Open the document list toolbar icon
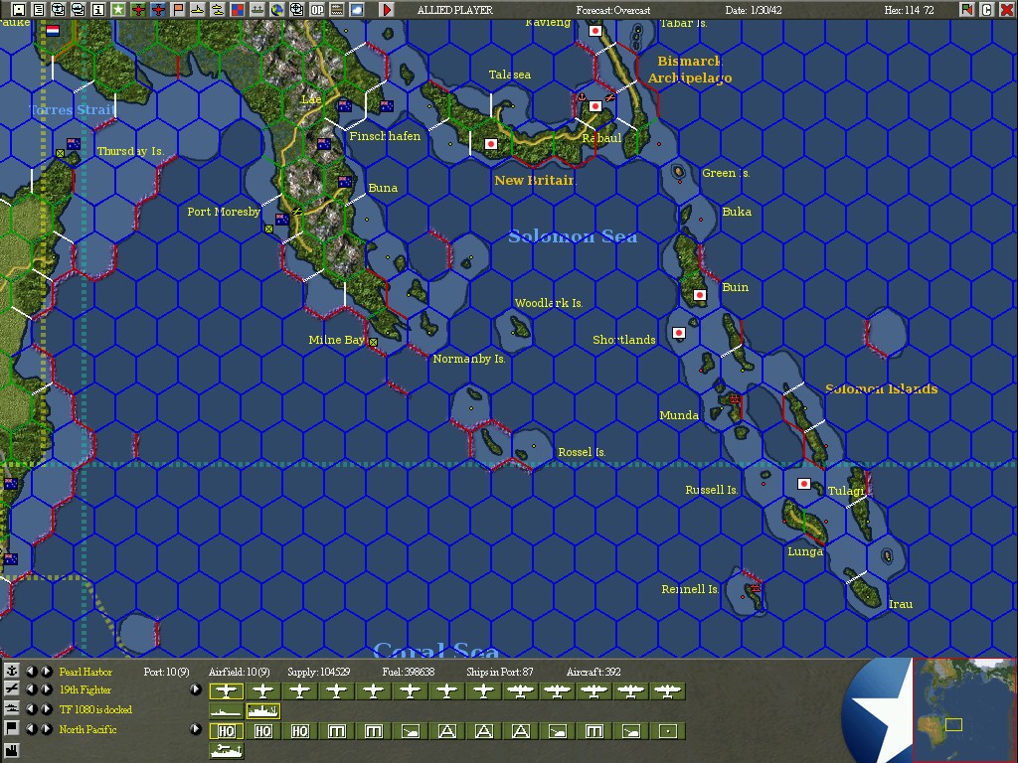1018x763 pixels. point(39,9)
